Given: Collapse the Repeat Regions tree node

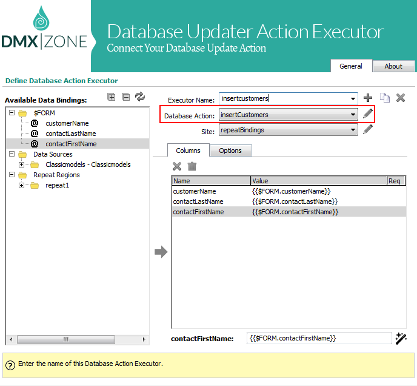Looking at the screenshot, I should 12,175.
